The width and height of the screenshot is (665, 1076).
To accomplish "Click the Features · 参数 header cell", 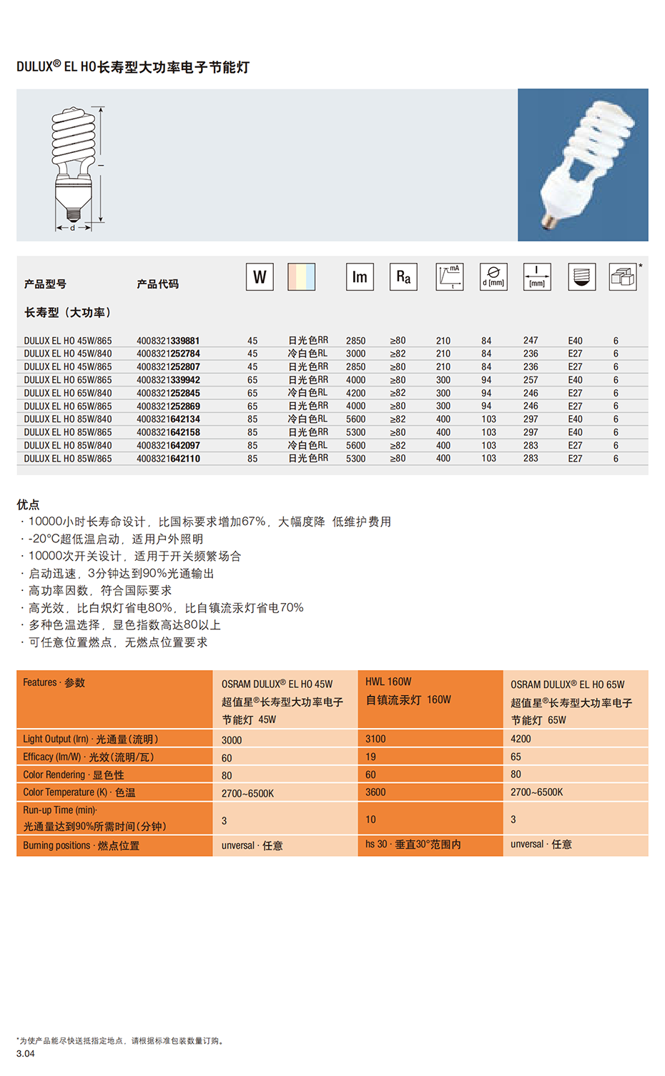I will pos(114,699).
